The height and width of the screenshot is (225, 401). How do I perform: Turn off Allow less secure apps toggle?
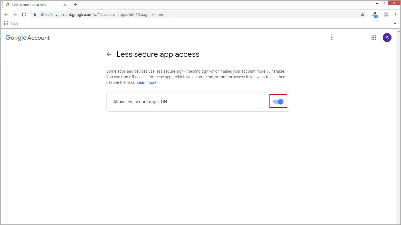(278, 101)
